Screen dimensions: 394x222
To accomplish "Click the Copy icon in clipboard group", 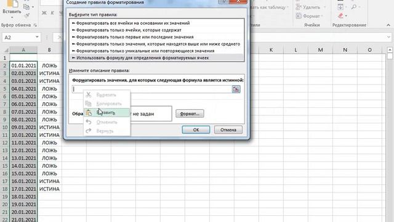I will 26,7.
